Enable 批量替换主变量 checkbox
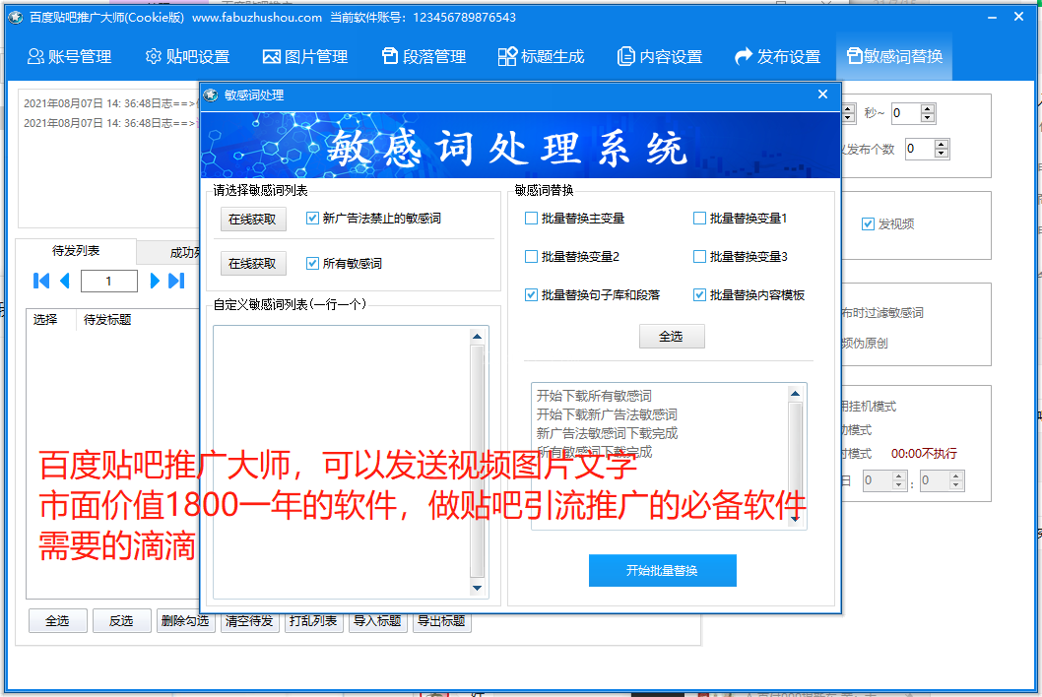Screen dimensions: 1042x697 click(x=532, y=219)
